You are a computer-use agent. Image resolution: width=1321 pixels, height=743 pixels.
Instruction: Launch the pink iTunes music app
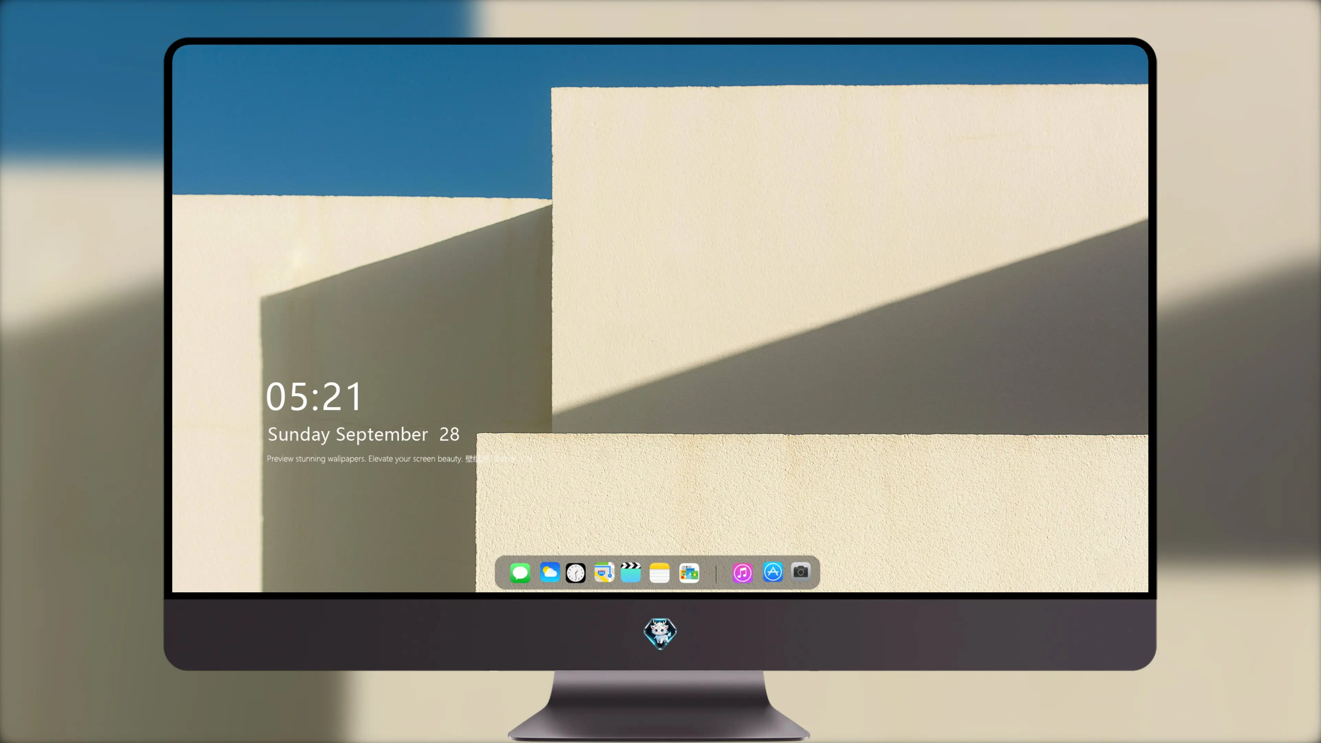pos(743,573)
